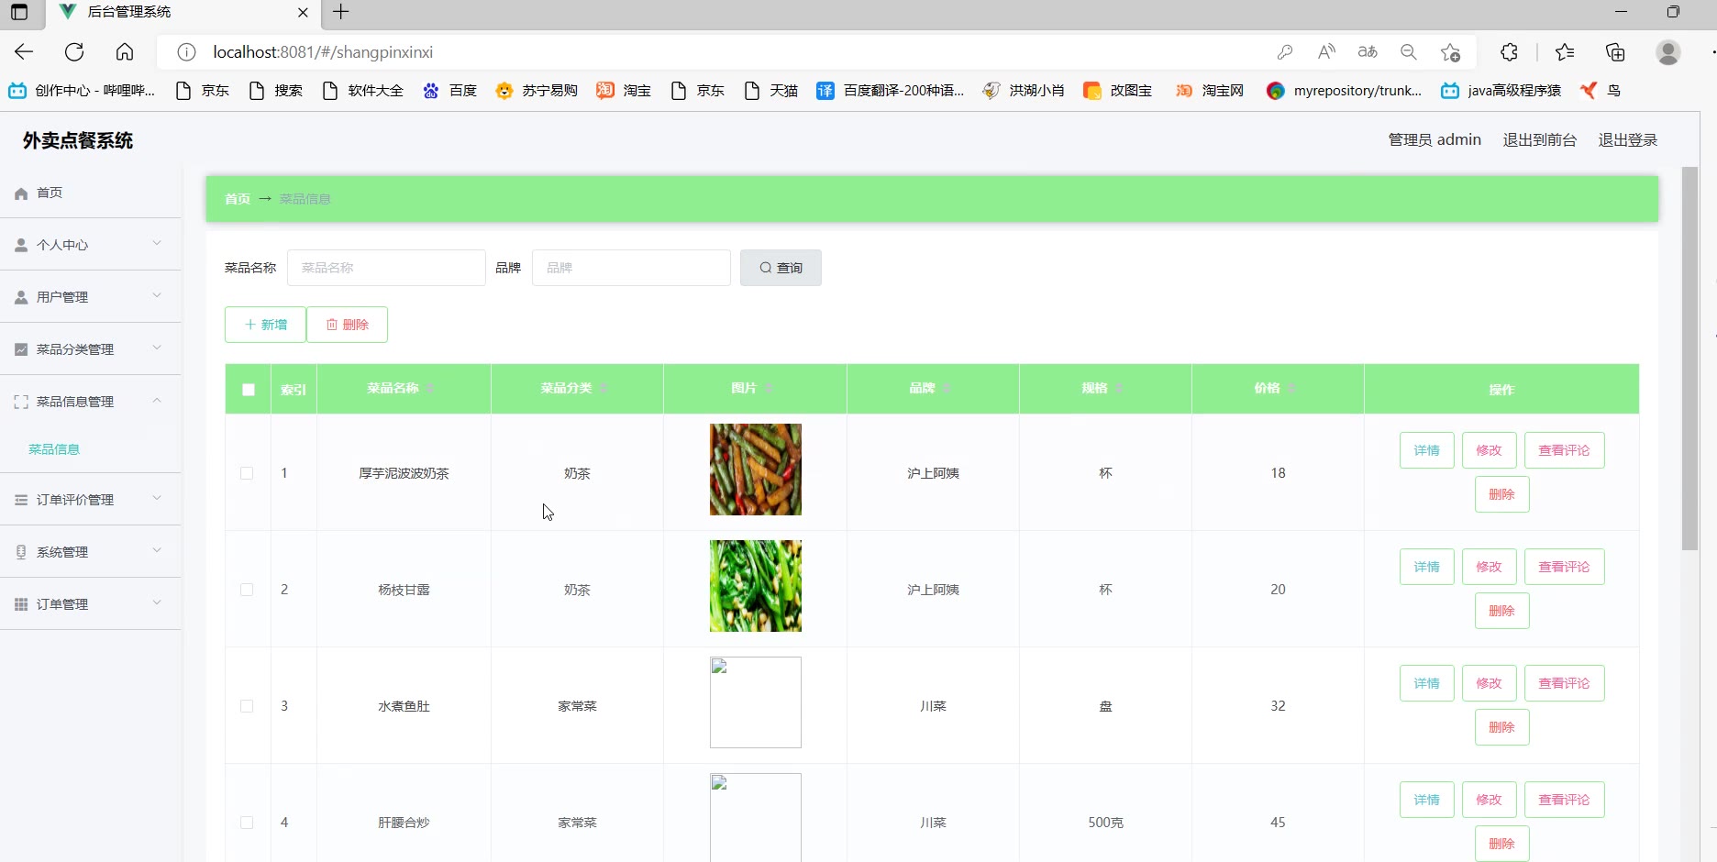1717x862 pixels.
Task: Select the checkbox for row 杨枝甘露
Action: point(247,590)
